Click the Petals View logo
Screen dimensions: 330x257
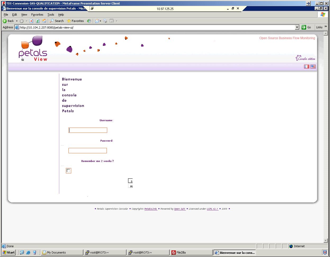tap(33, 49)
